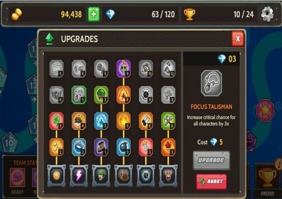The width and height of the screenshot is (282, 199).
Task: Open the gold coin category base
Action: click(x=56, y=176)
